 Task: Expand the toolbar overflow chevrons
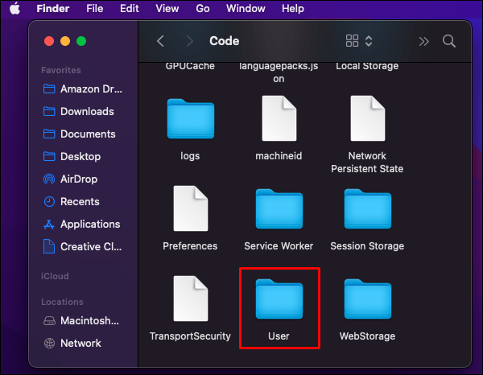424,41
